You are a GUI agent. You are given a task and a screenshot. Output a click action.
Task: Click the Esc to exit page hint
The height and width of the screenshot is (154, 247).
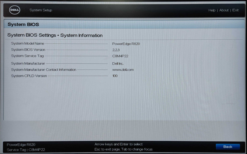point(123,149)
